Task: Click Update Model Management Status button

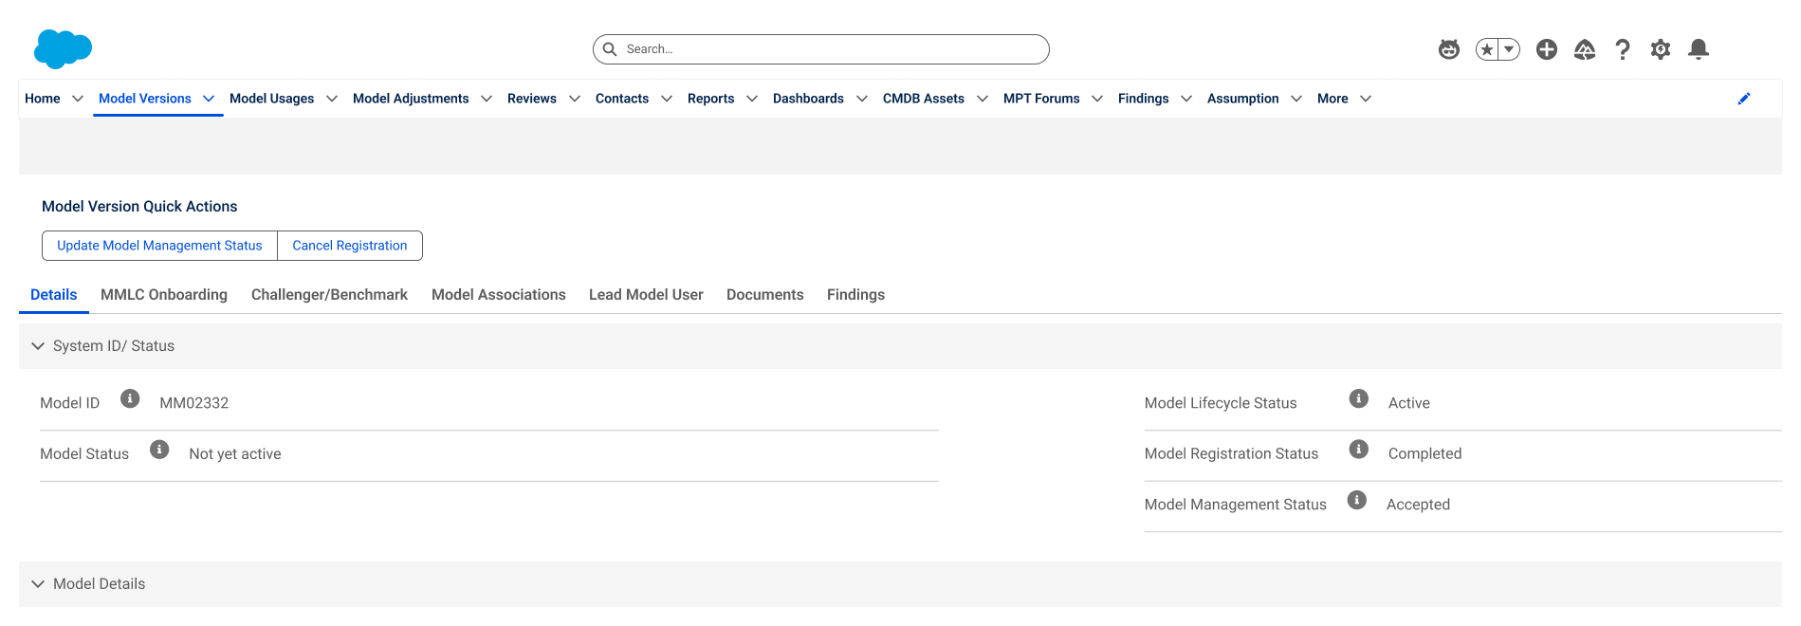Action: point(159,246)
